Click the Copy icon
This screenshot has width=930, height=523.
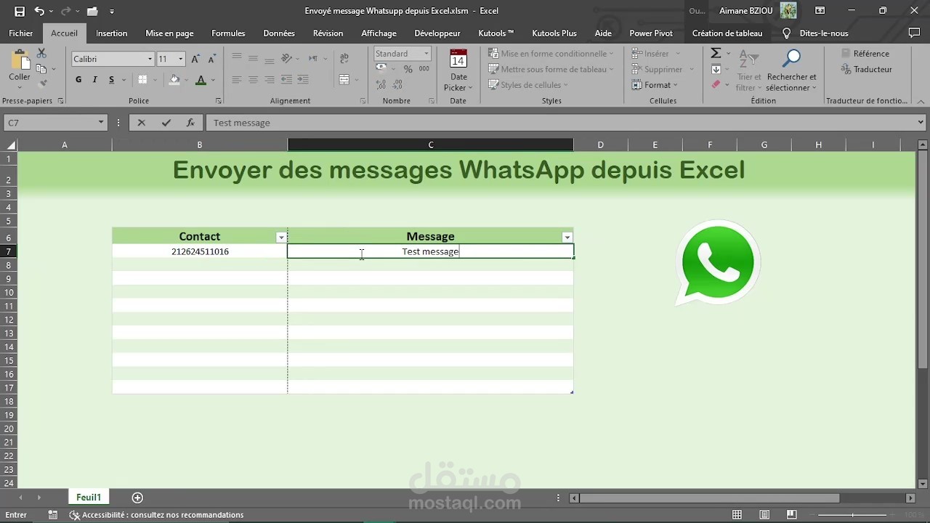41,69
